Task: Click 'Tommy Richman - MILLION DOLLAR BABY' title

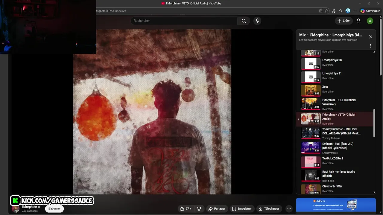Action: click(342, 131)
